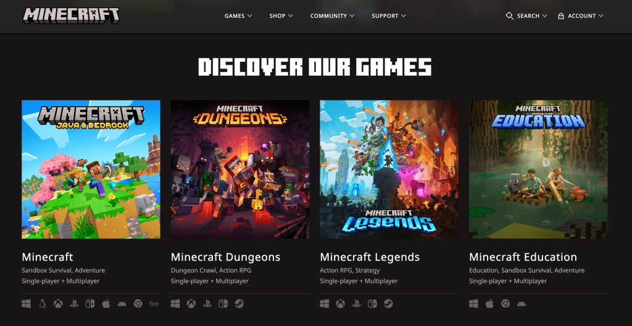
Task: Click Windows icon under Minecraft Legends
Action: [x=325, y=304]
